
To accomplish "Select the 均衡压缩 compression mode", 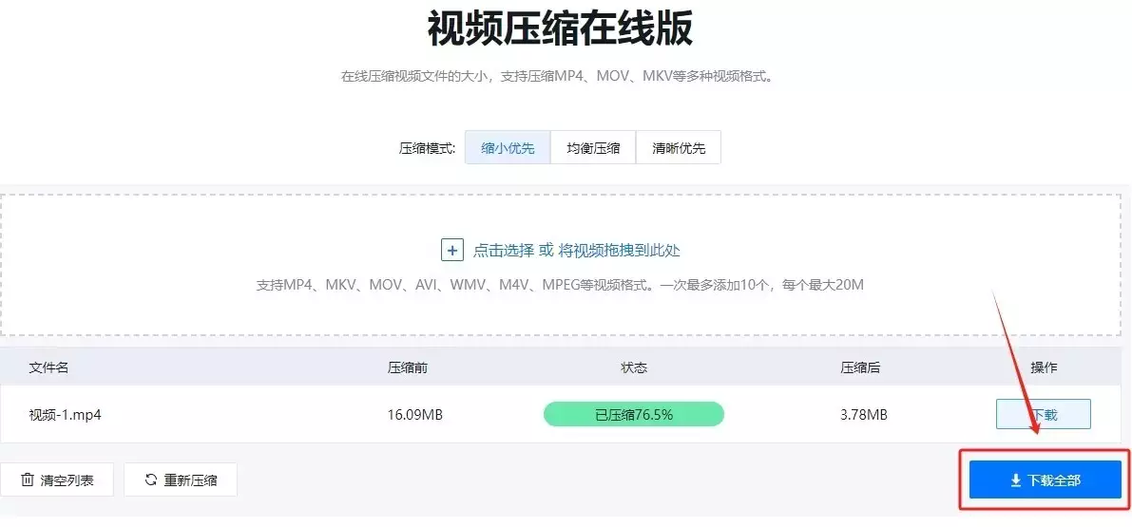I will click(x=593, y=148).
